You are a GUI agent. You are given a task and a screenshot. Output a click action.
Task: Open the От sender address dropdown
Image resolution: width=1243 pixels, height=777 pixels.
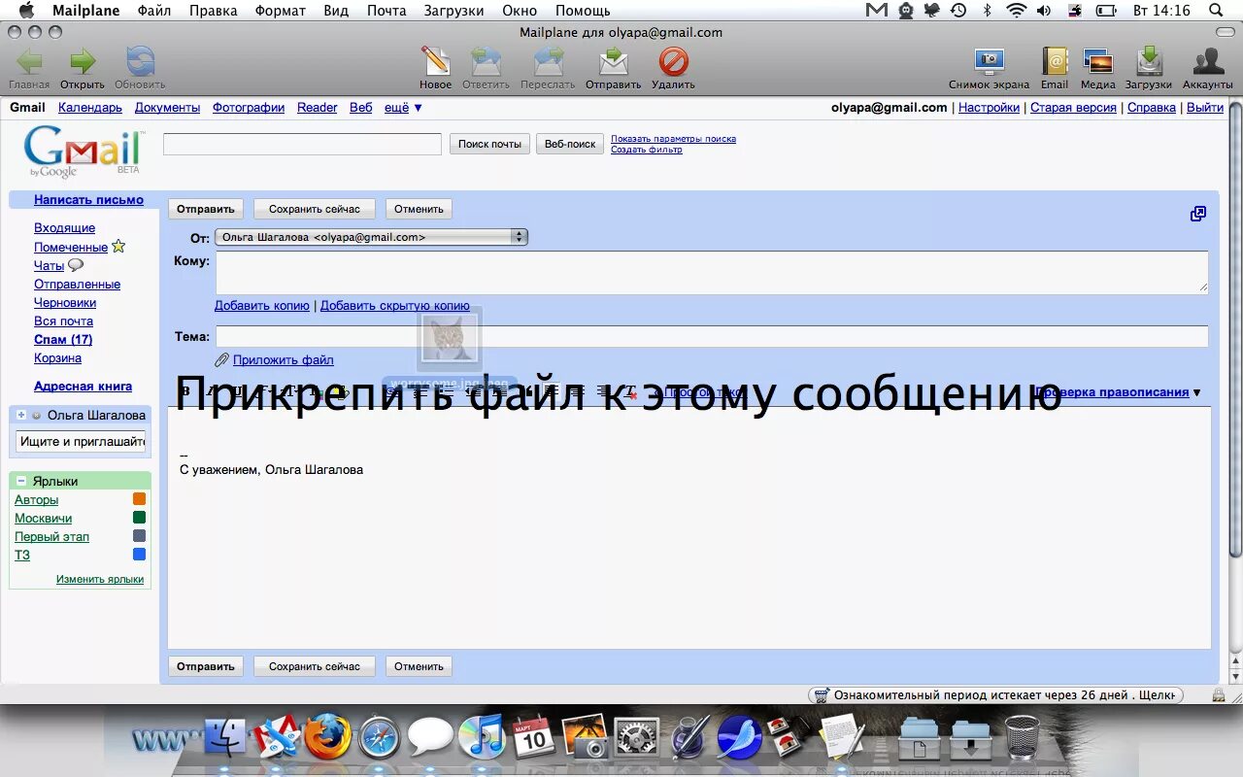click(x=371, y=237)
